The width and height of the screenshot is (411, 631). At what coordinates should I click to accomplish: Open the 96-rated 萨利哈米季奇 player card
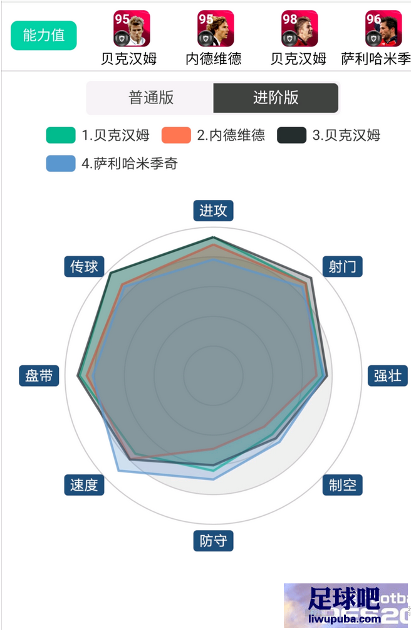(383, 29)
